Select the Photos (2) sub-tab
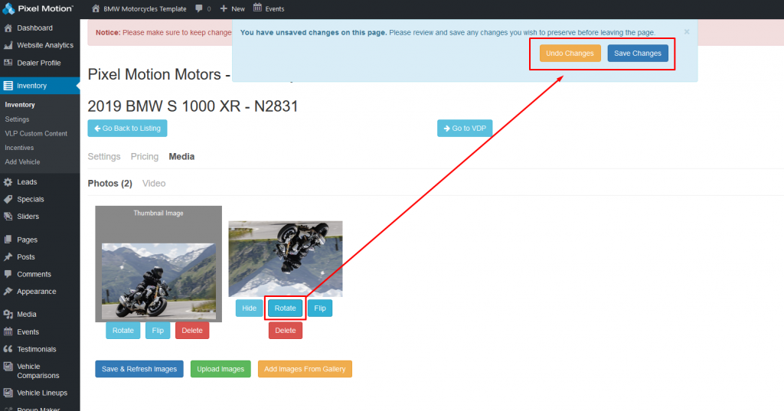 tap(110, 184)
